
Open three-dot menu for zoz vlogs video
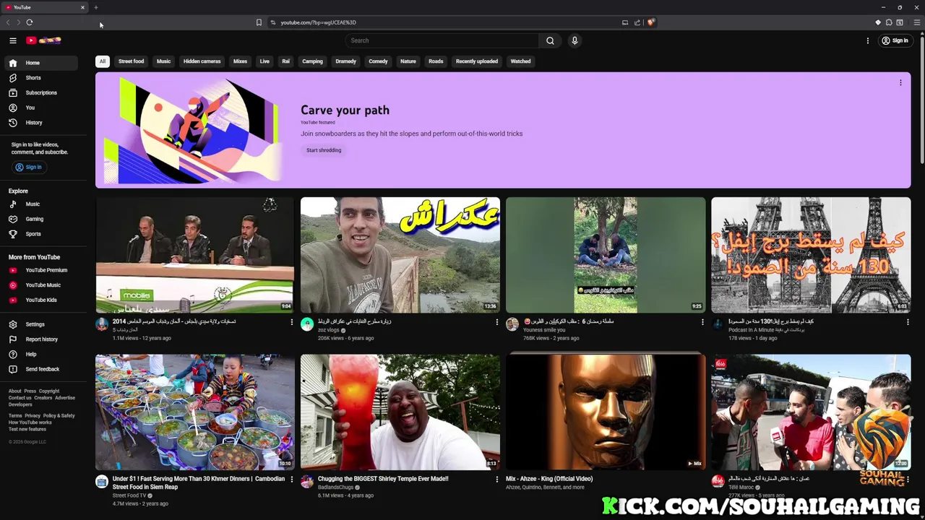tap(496, 322)
